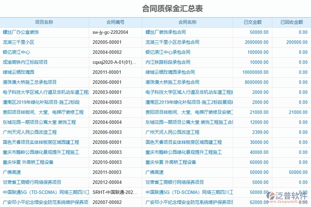311x207 pixels.
Task: Open the 中国联通5G（TD-SCDMA）网络三期四川 link
Action: [x=41, y=192]
